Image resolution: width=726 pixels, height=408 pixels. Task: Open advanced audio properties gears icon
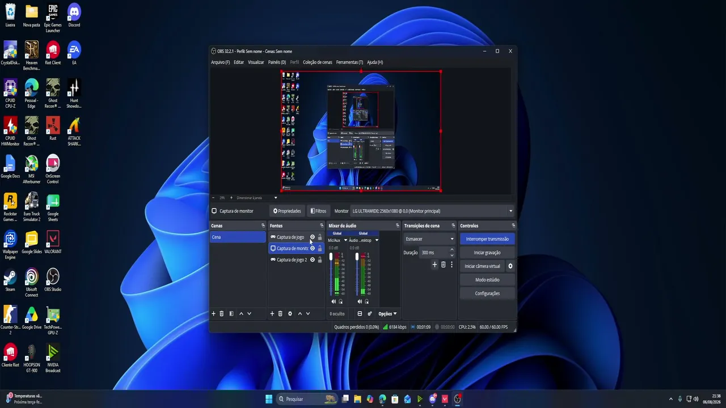tap(370, 313)
